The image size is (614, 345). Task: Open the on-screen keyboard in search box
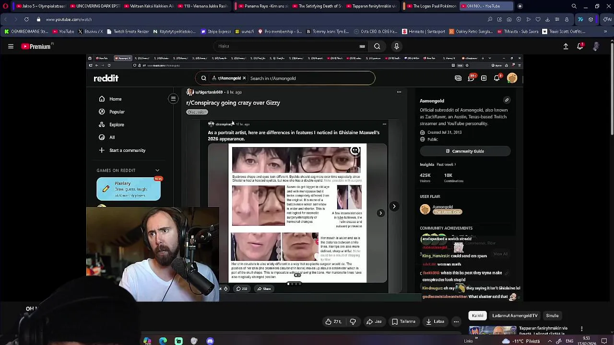362,46
